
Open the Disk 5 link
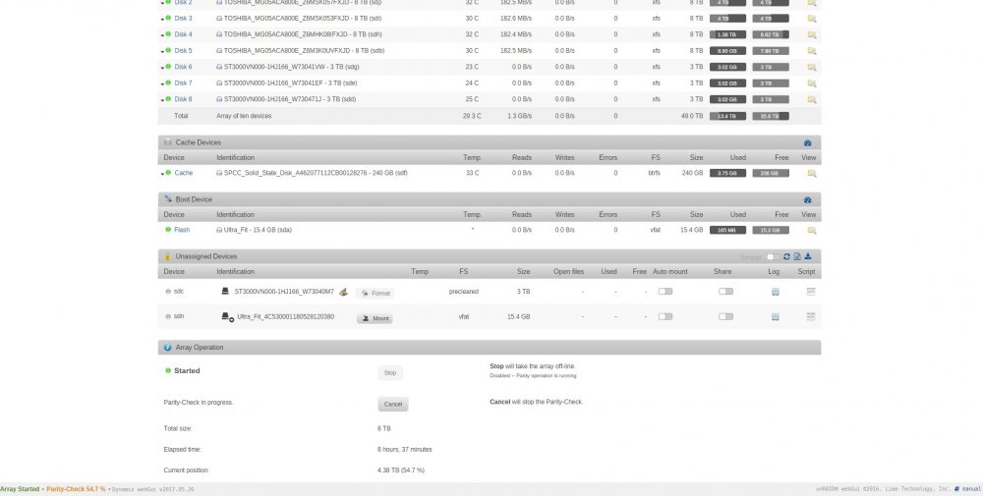pos(183,51)
